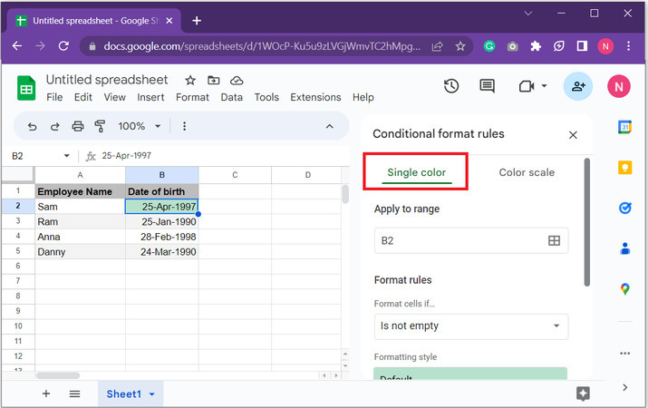
Task: Star the Untitled spreadsheet document
Action: pos(189,80)
